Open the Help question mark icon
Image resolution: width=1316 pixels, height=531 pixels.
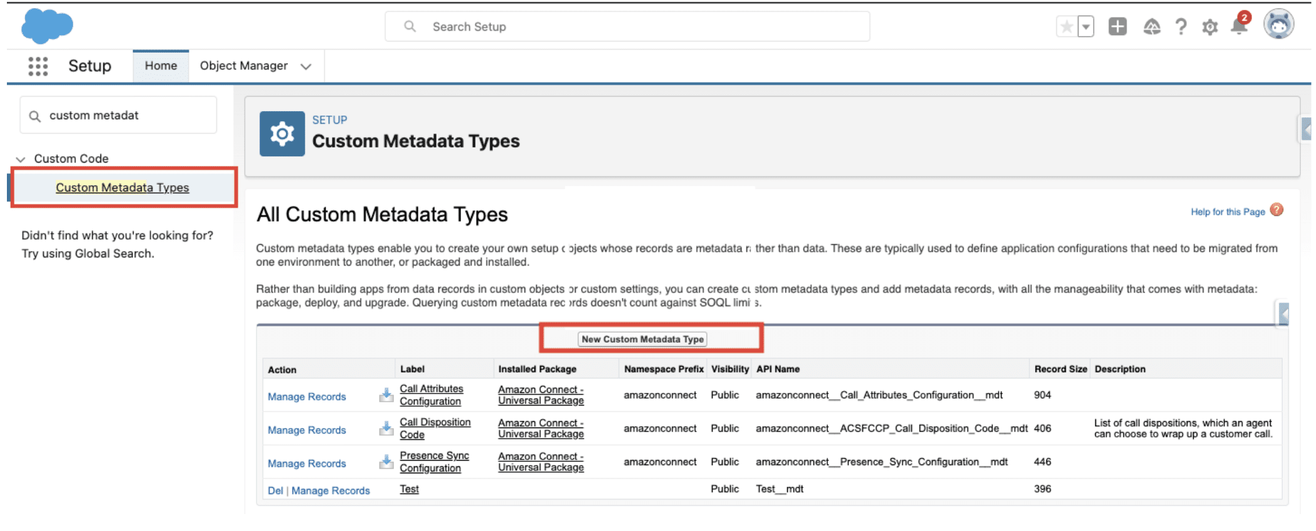[x=1181, y=27]
